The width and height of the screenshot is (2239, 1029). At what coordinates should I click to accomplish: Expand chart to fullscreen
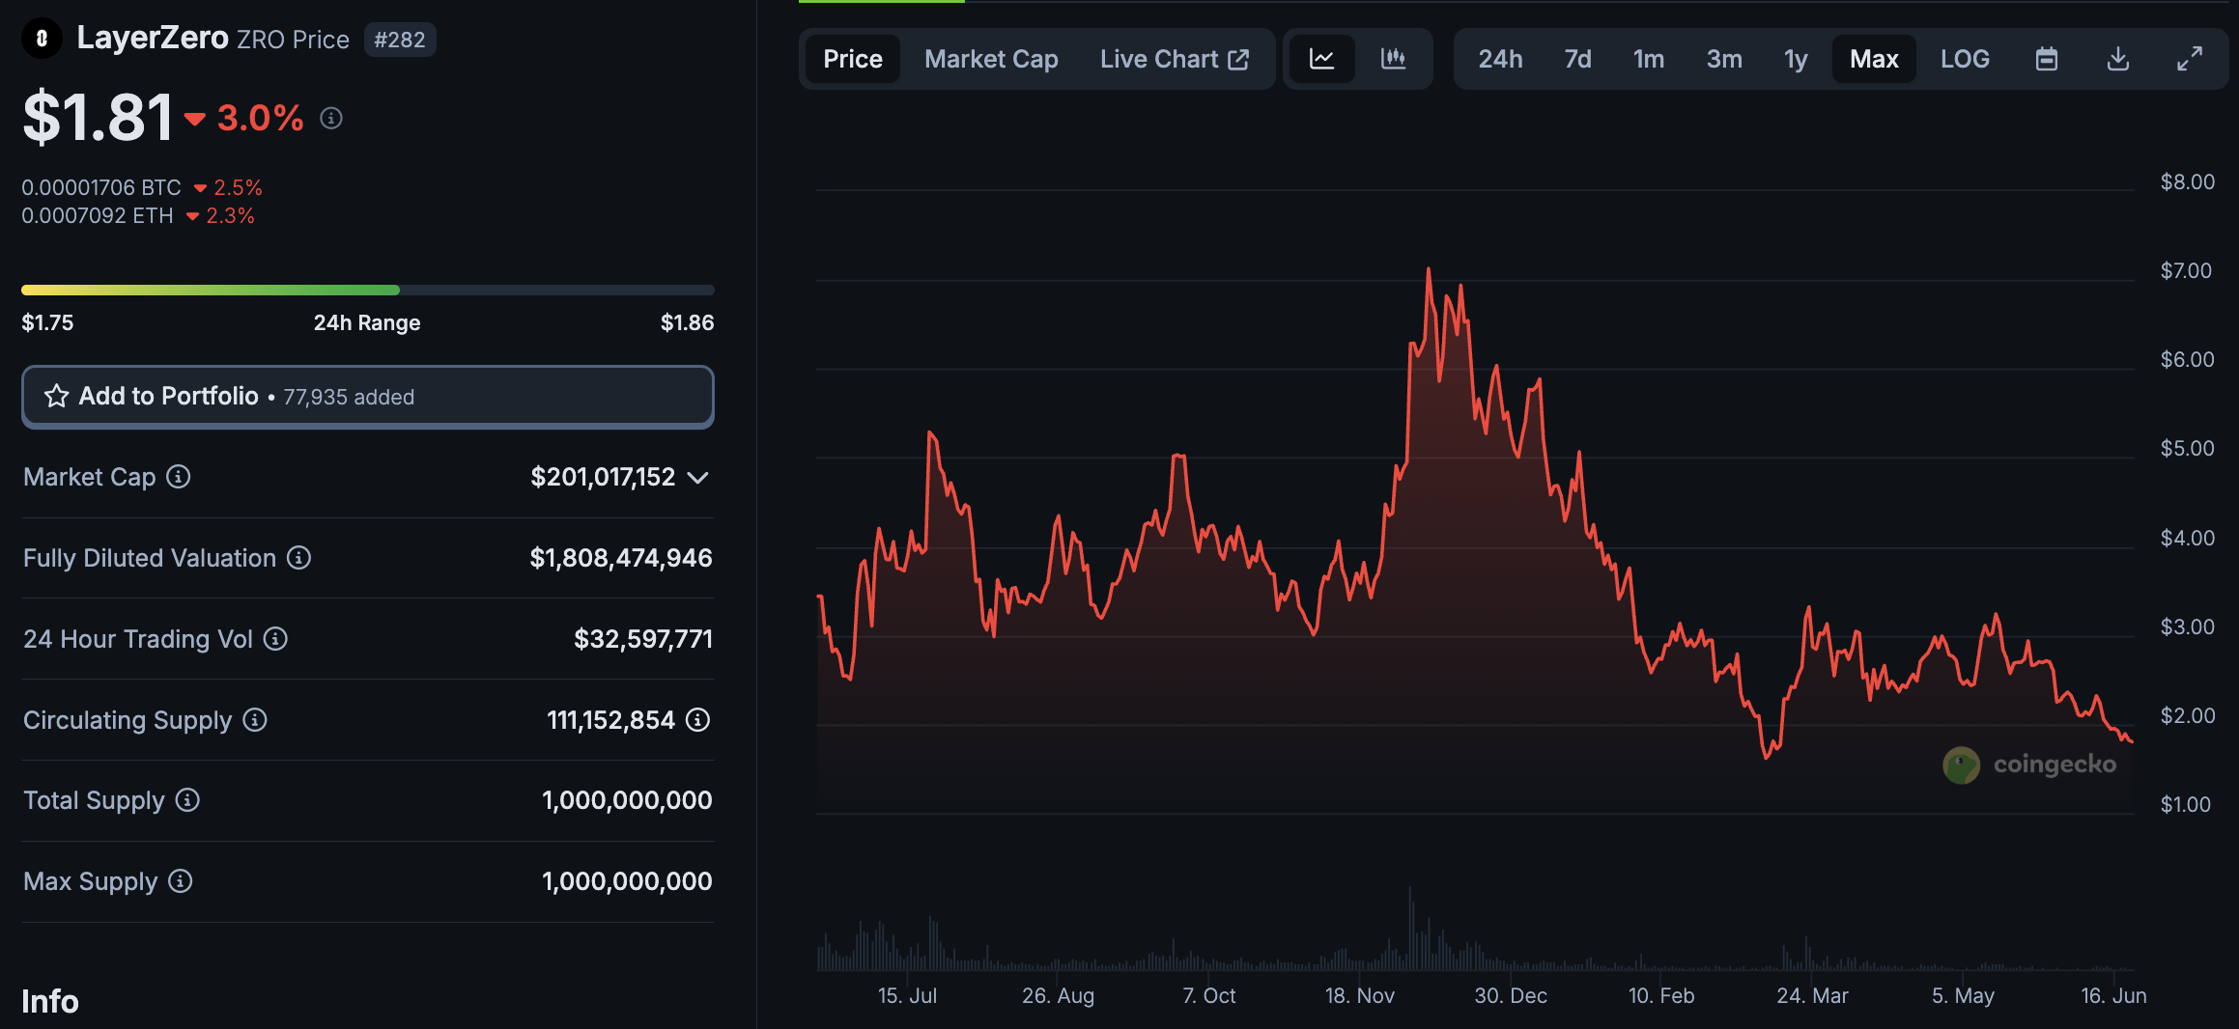2190,59
